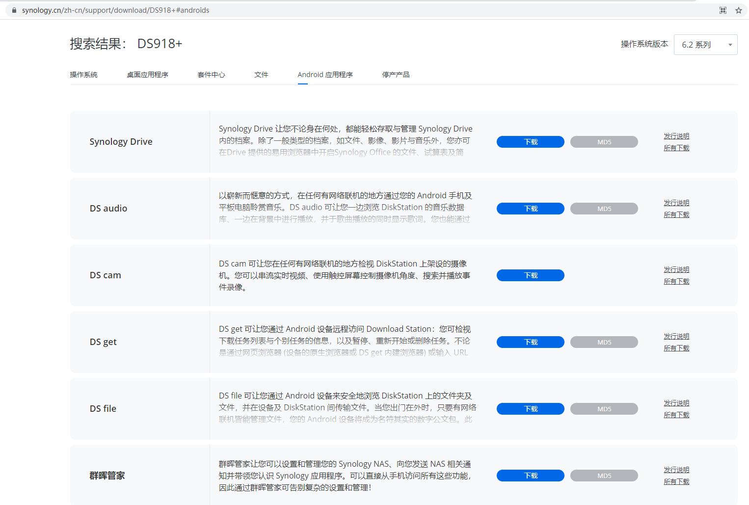This screenshot has height=505, width=749.
Task: Click the DS get description paragraph
Action: click(x=345, y=341)
